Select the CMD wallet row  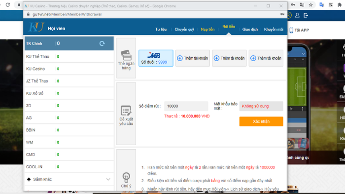69,155
